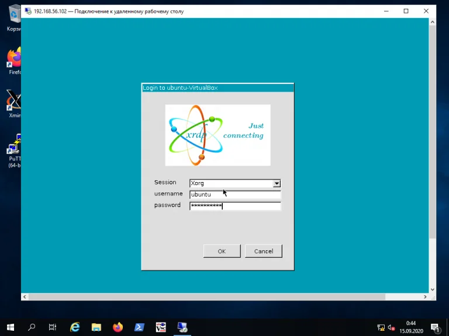Click the Session label

(x=165, y=182)
